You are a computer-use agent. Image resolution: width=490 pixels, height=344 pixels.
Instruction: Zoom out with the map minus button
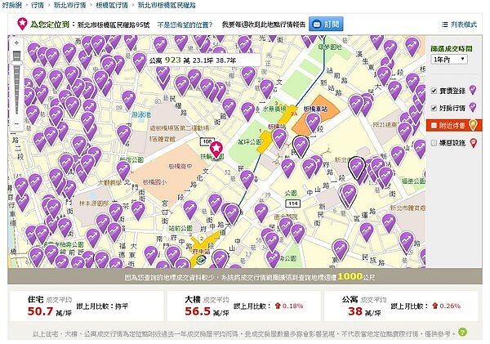(16, 124)
